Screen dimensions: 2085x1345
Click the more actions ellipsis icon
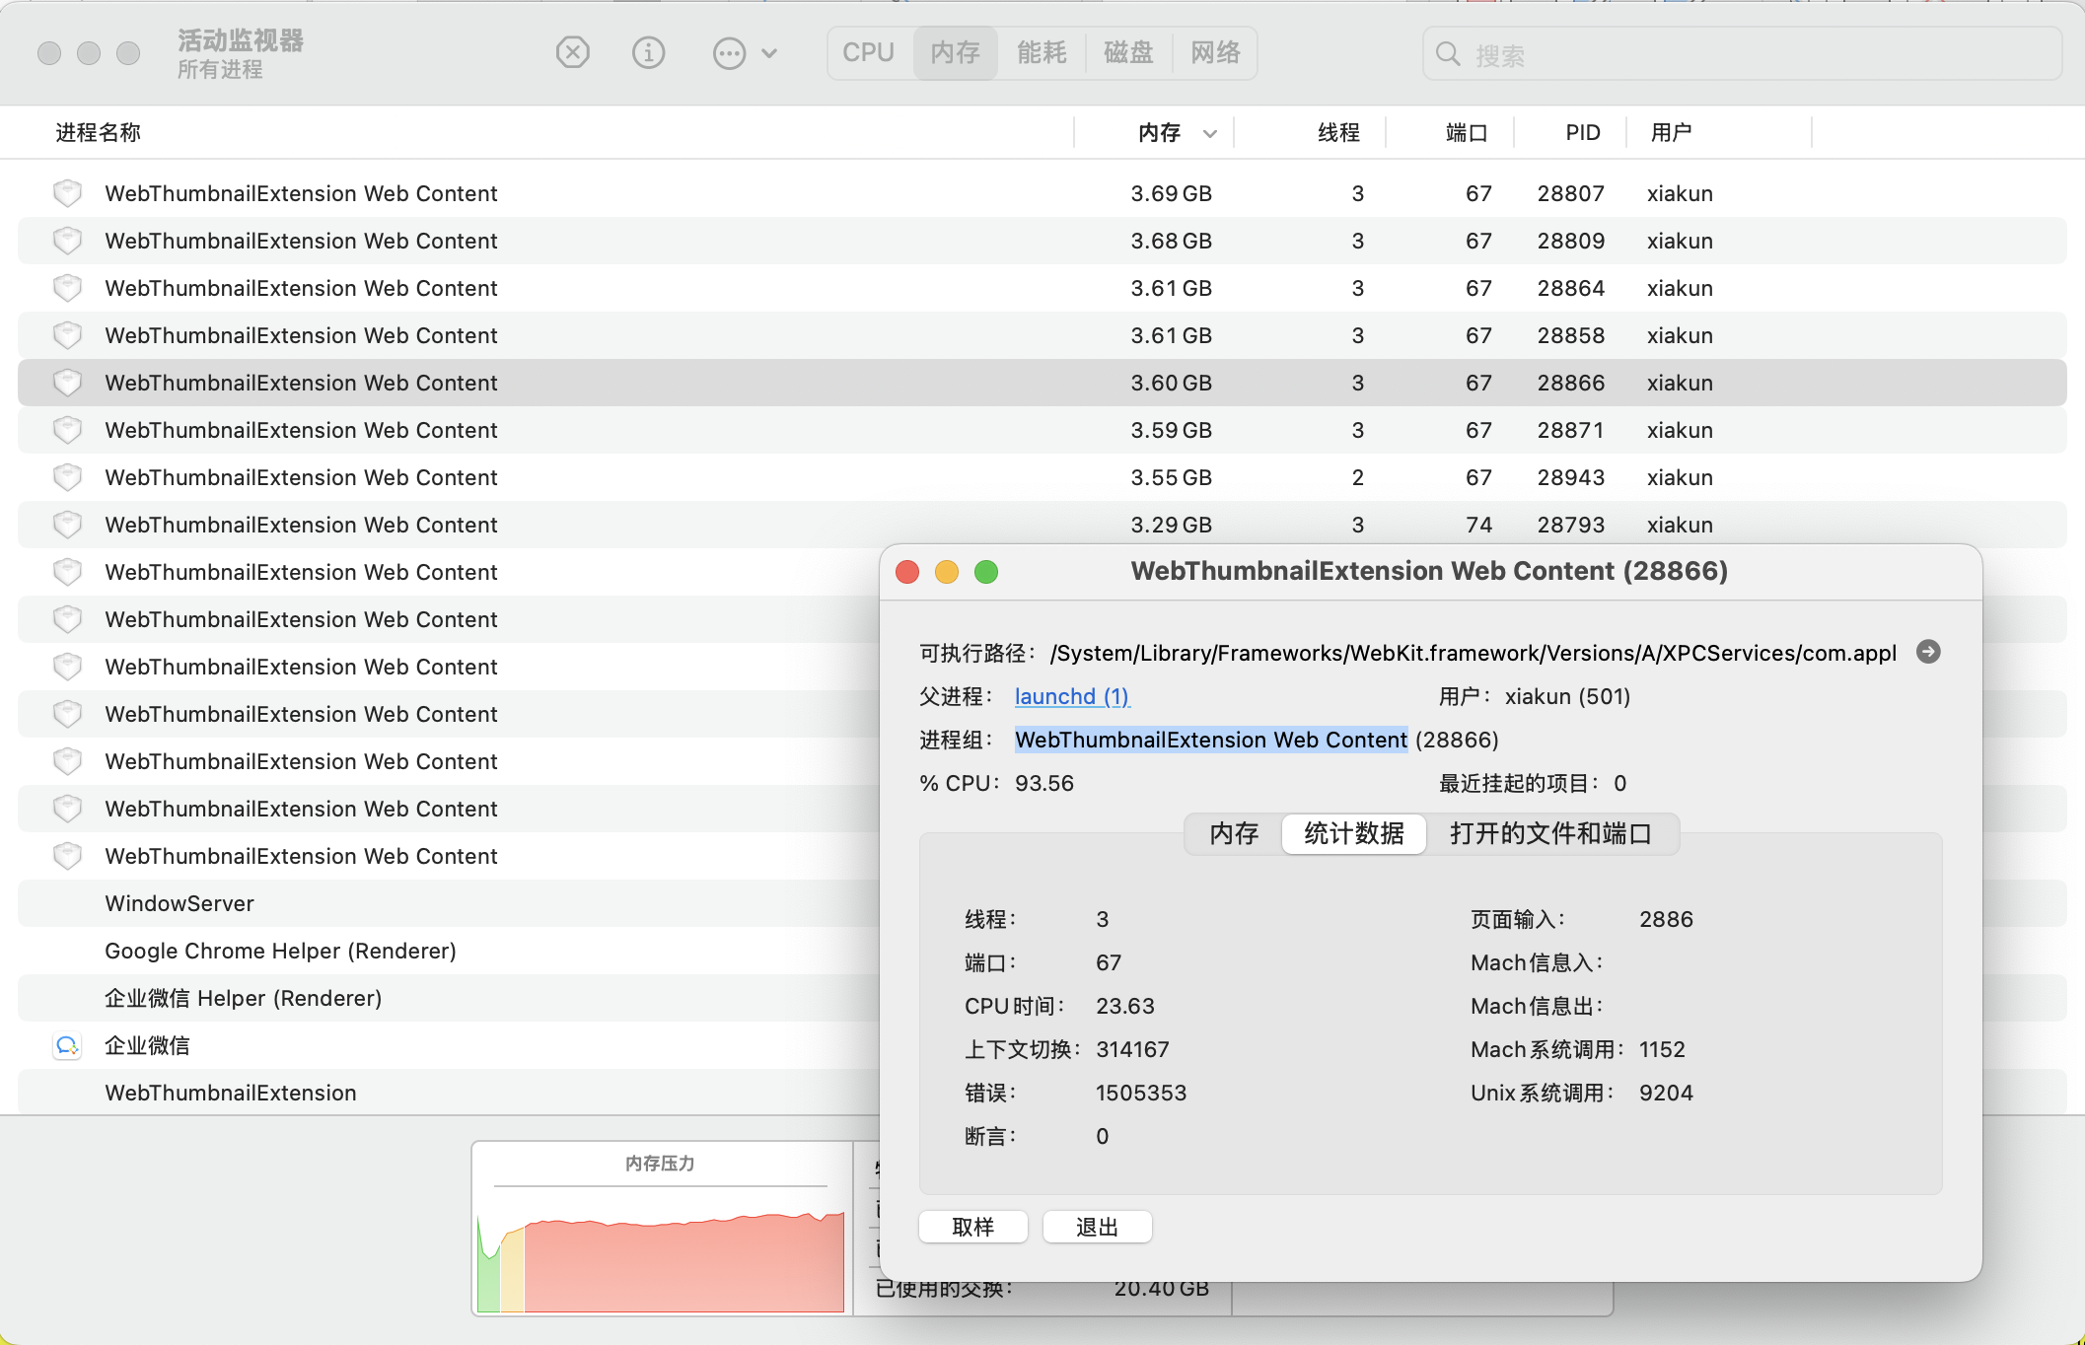pos(729,53)
